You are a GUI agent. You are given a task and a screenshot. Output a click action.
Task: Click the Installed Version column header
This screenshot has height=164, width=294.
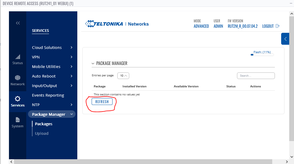(134, 86)
